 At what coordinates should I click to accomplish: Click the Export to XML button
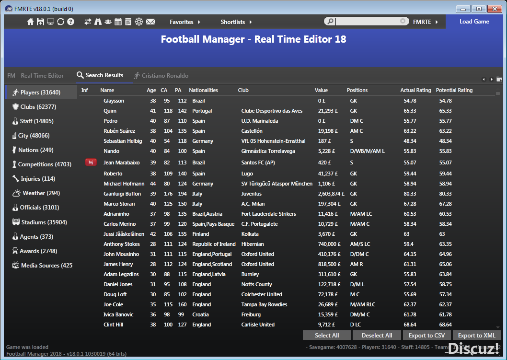coord(477,336)
